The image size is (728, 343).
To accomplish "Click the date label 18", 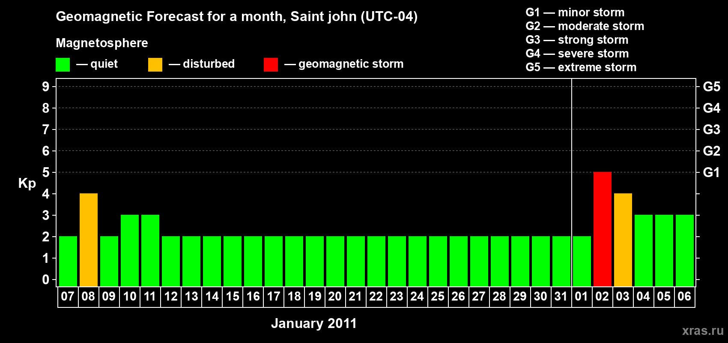I will [294, 297].
